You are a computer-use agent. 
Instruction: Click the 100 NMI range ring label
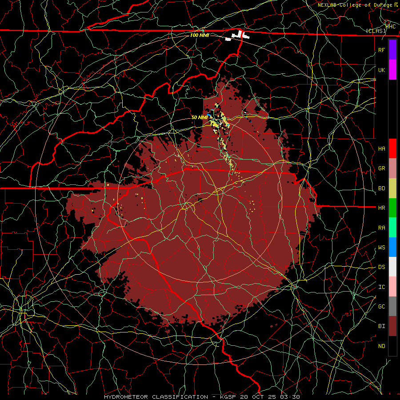point(200,35)
